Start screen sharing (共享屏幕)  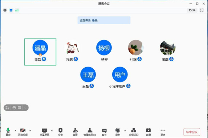tap(44, 132)
